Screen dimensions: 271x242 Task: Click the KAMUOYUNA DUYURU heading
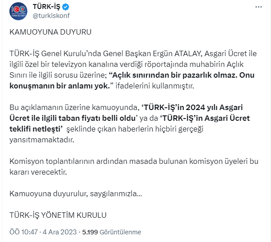point(50,32)
